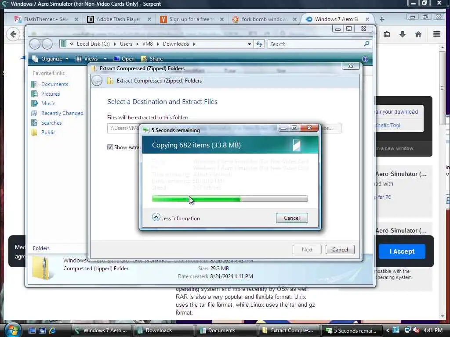Cancel the file copying progress dialog
The width and height of the screenshot is (450, 337).
click(x=292, y=218)
